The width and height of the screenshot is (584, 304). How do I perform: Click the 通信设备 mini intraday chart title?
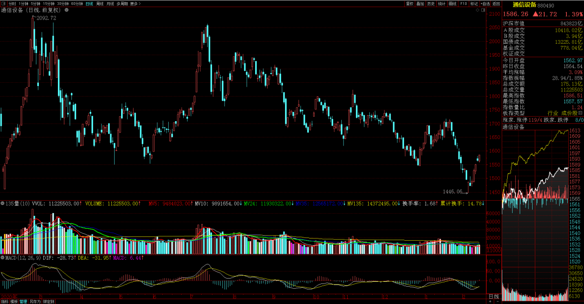[x=514, y=127]
